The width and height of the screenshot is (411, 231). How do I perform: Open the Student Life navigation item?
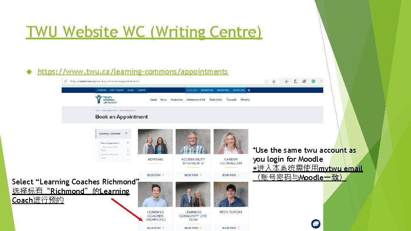point(215,100)
